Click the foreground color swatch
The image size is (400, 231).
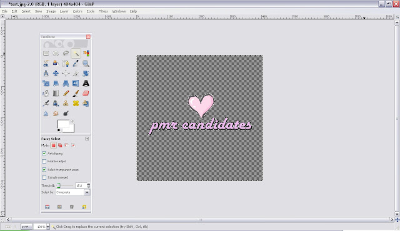pos(63,124)
